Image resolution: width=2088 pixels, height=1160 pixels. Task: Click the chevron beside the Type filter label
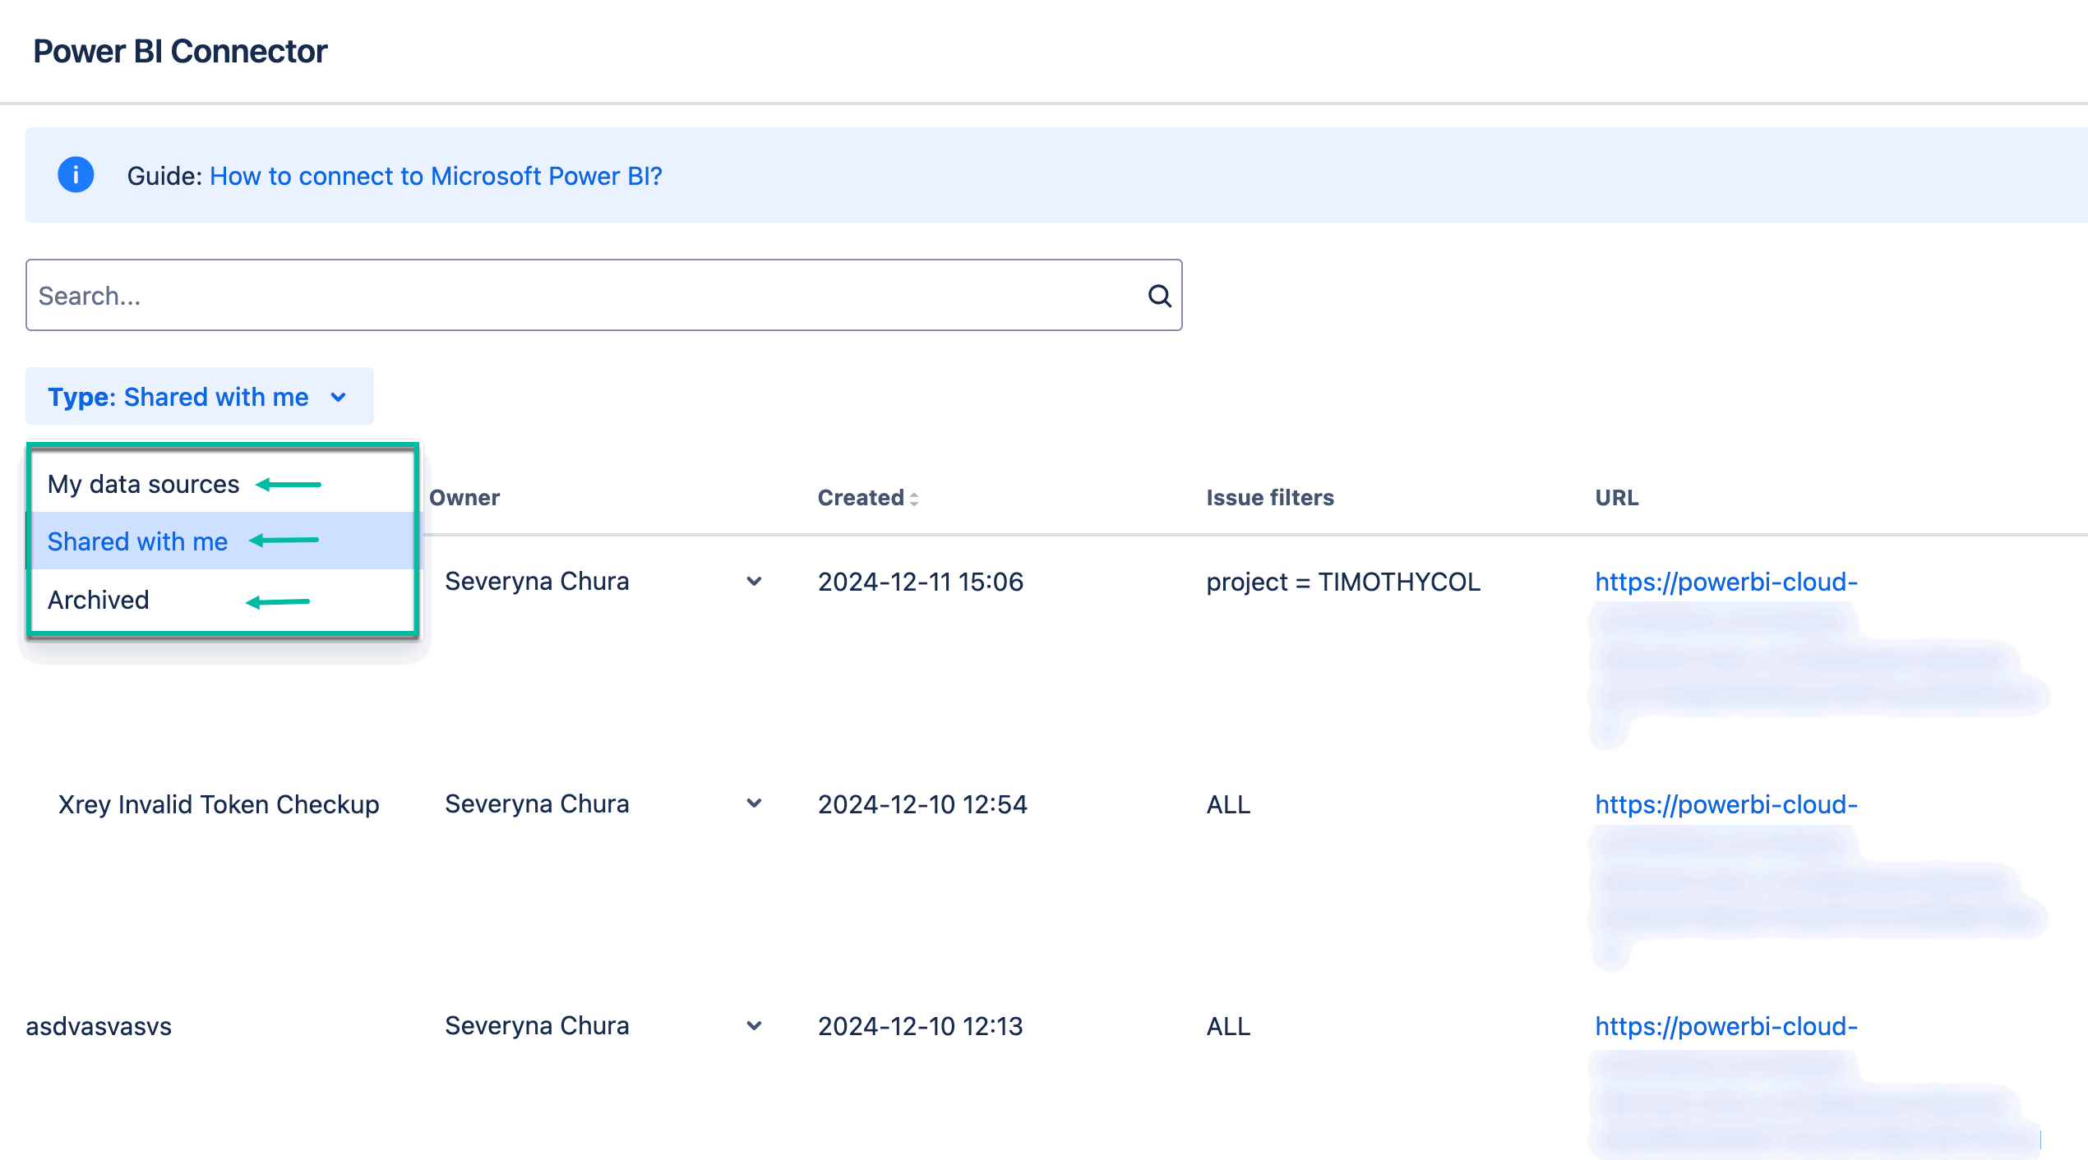point(340,397)
